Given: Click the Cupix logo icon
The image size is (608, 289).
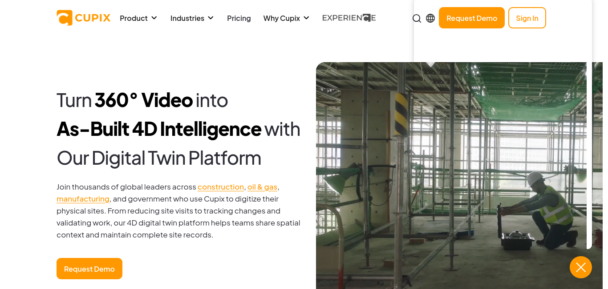Looking at the screenshot, I should point(65,18).
